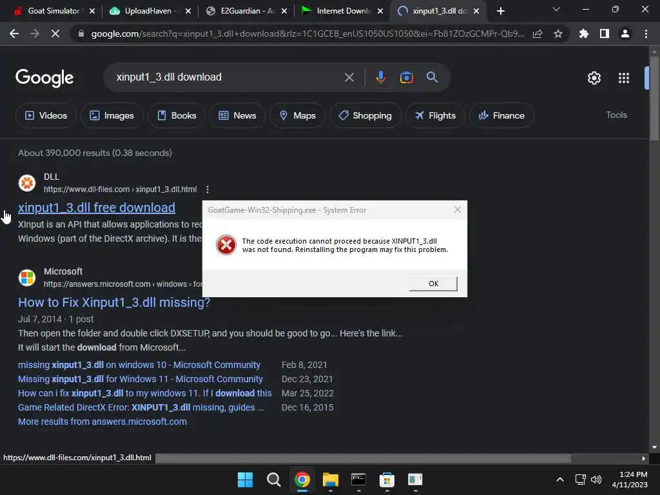Click the Microsoft result logo icon

(x=27, y=278)
